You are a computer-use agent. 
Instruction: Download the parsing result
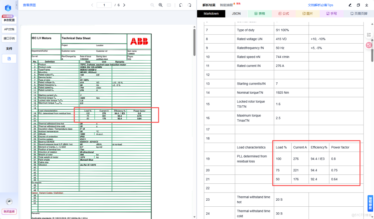(367, 5)
